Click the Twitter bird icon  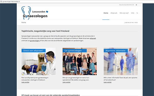point(136,5)
